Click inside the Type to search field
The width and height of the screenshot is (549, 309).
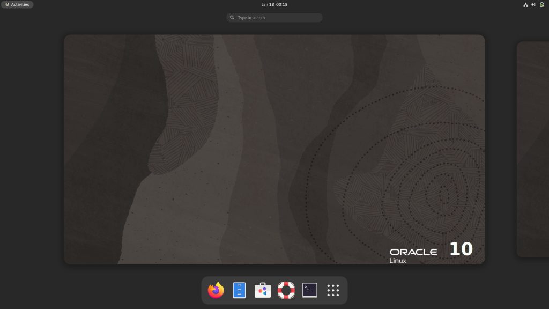[274, 17]
